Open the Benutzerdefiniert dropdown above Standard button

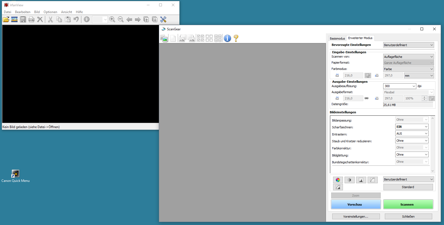[408, 179]
